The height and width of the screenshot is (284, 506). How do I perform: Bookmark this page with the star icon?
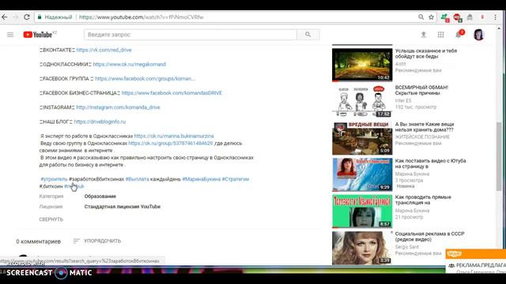click(x=431, y=17)
